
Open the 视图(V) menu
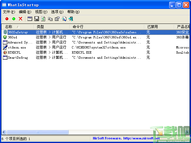pos(41,12)
